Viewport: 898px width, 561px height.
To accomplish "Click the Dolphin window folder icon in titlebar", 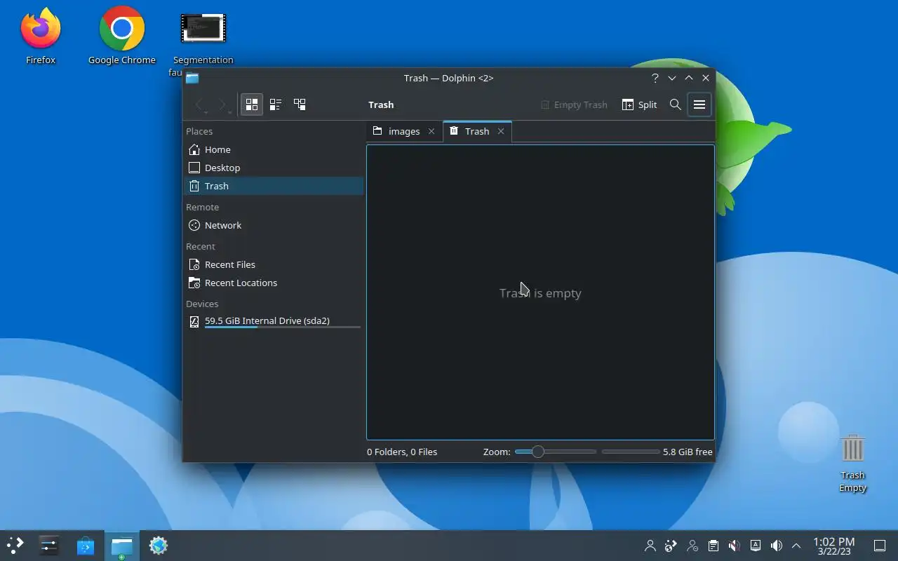I will tap(192, 78).
